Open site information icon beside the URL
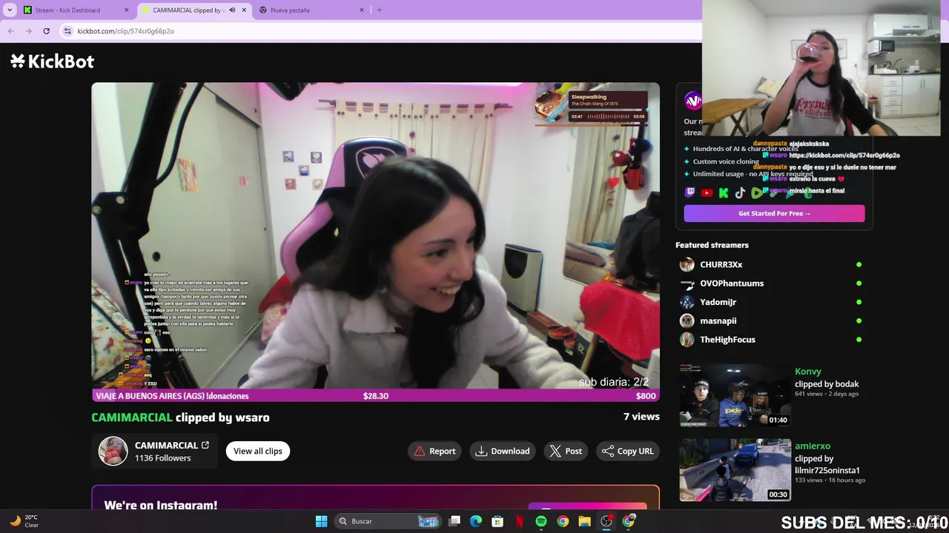Viewport: 949px width, 533px height. pyautogui.click(x=67, y=31)
